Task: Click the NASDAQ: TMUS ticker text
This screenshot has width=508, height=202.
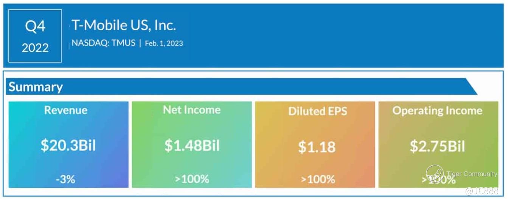Action: click(x=103, y=43)
